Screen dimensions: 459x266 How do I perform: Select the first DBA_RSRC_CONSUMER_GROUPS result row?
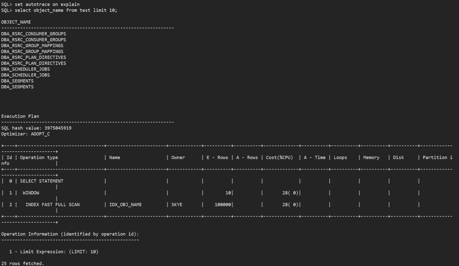[34, 34]
